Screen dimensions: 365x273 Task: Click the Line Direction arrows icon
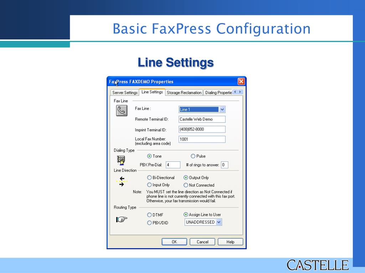coord(122,182)
